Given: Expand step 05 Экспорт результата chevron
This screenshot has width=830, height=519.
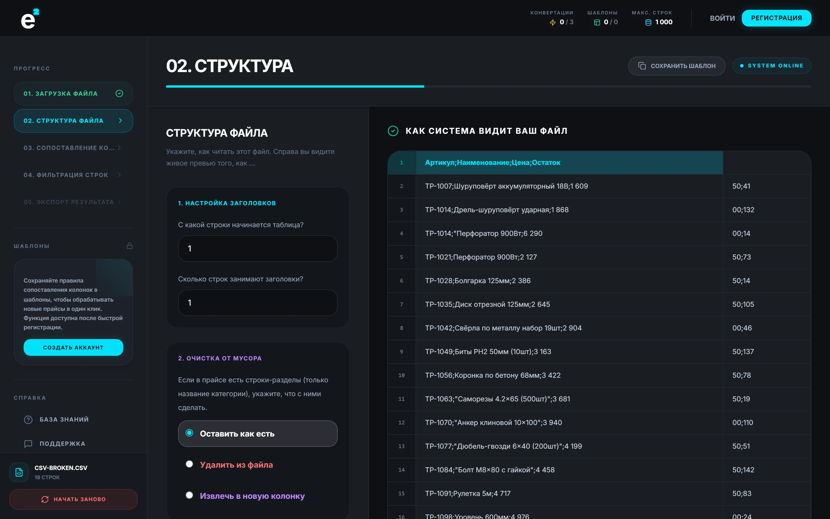Looking at the screenshot, I should click(x=119, y=202).
